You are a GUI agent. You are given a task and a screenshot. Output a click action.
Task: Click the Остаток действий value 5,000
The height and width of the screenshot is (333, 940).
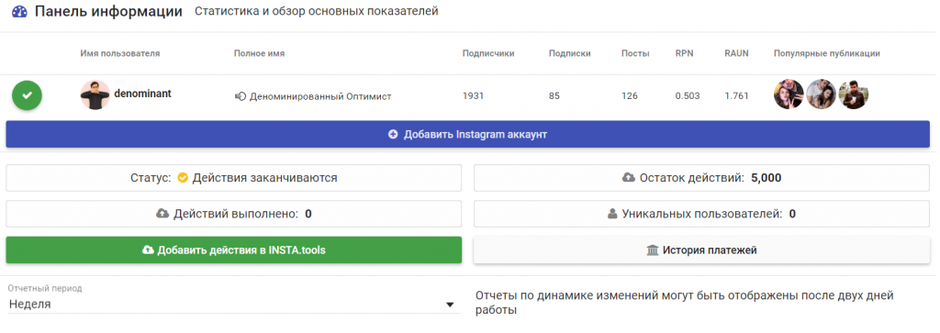(767, 178)
